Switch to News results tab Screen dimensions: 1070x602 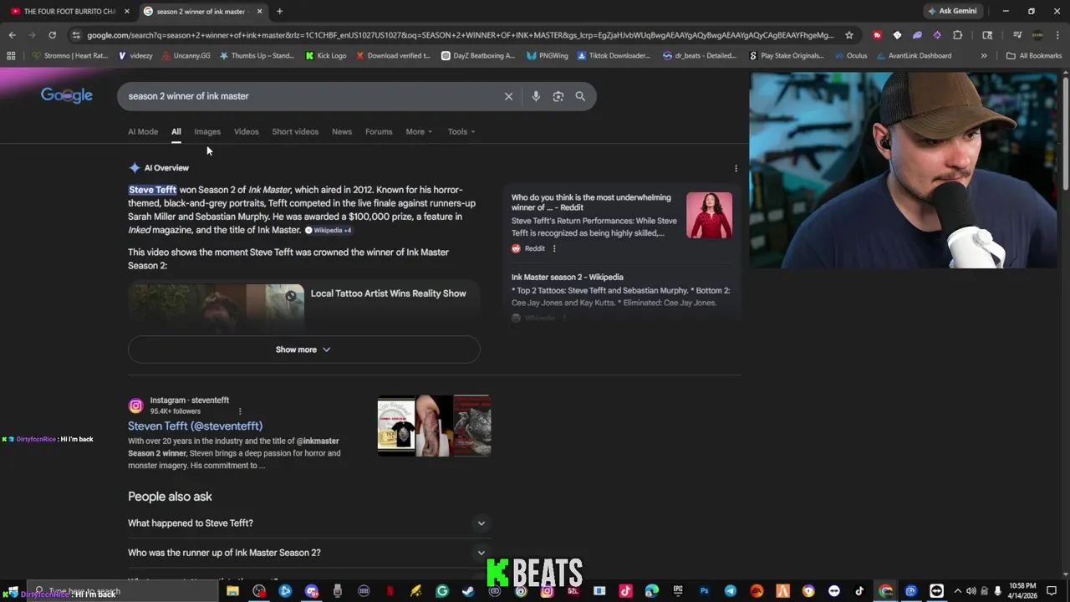[x=342, y=131]
